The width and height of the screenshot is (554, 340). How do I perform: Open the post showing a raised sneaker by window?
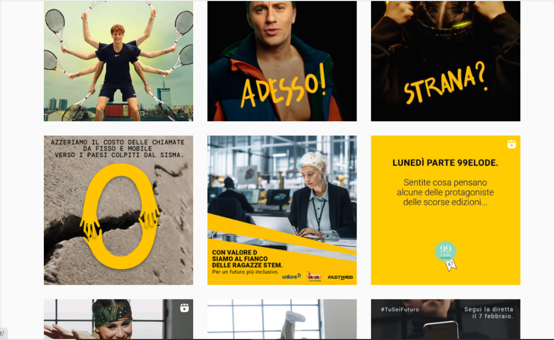(282, 319)
